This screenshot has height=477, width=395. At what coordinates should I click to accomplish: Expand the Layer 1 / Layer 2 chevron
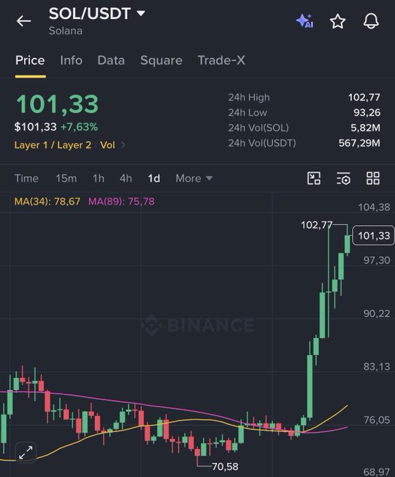(x=123, y=145)
